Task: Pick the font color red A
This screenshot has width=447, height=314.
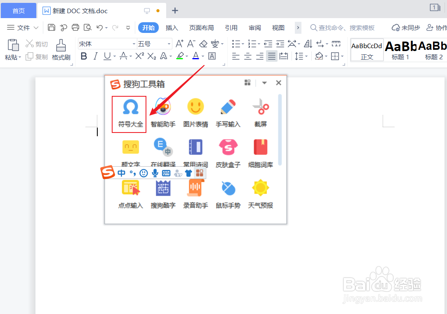Action: coord(195,56)
